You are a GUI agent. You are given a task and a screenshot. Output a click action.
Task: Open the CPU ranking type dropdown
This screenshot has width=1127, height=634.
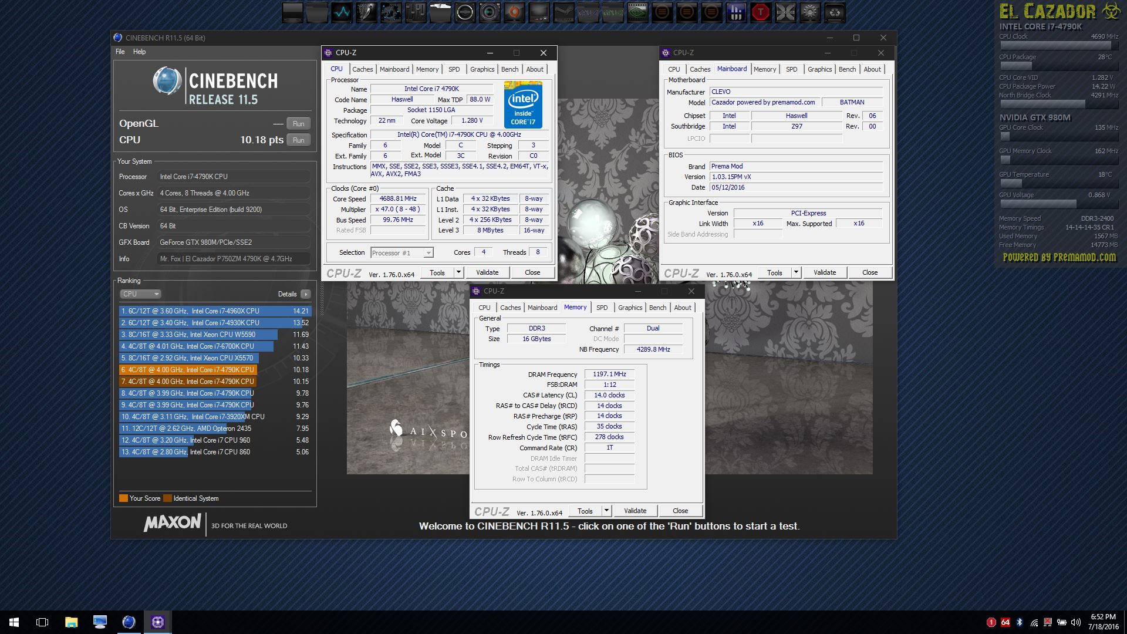tap(140, 294)
